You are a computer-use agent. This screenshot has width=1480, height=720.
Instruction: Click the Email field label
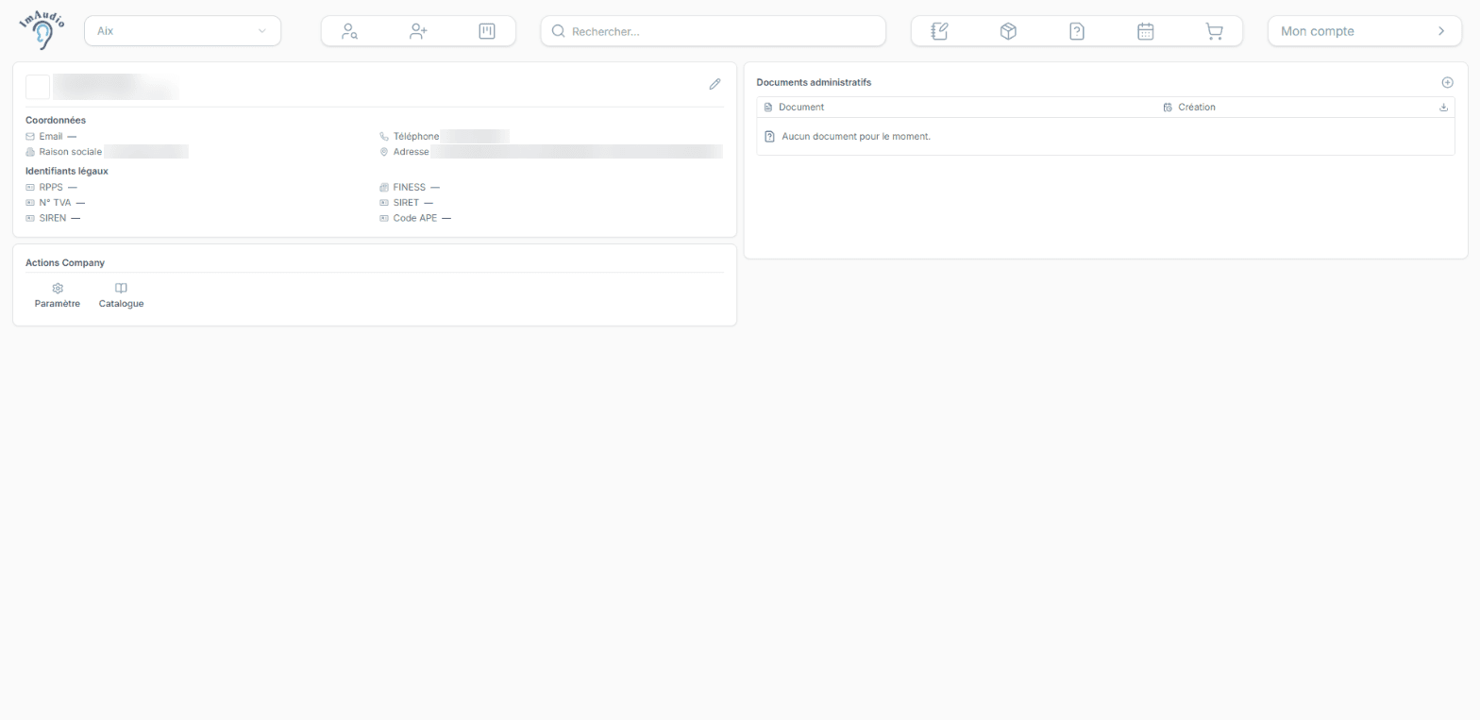coord(51,137)
